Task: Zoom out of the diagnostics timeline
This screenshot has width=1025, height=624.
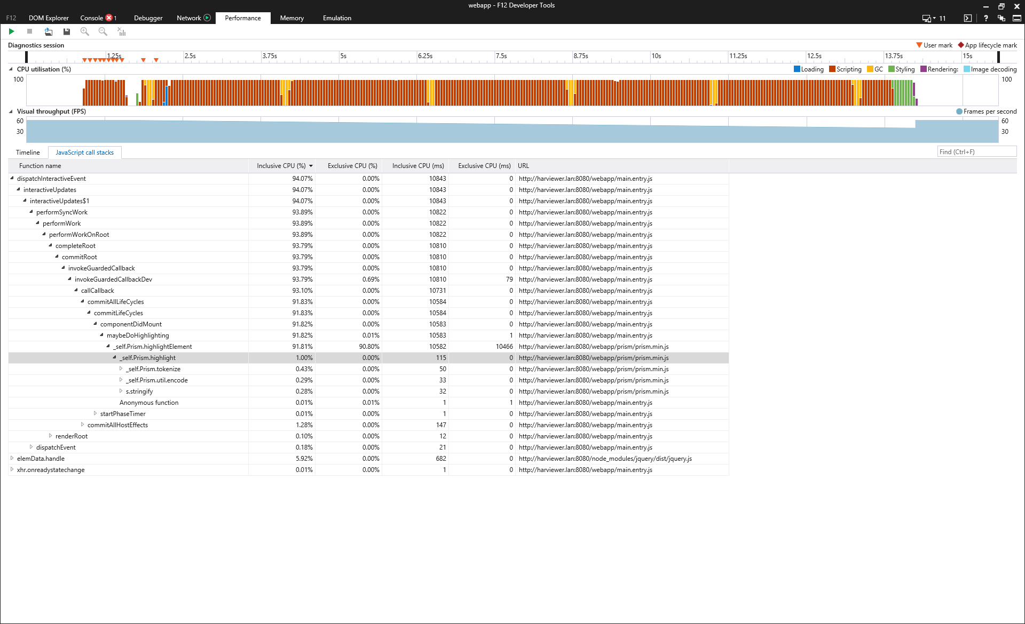Action: click(x=102, y=31)
